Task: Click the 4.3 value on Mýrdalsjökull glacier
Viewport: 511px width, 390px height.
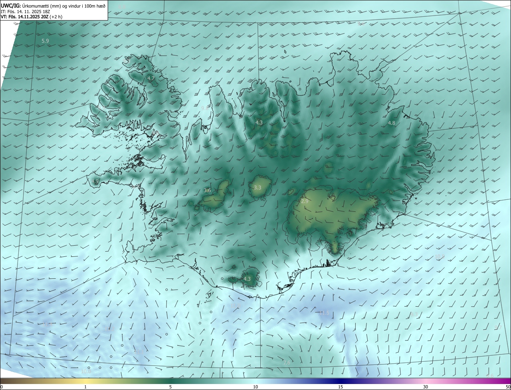Action: 247,279
